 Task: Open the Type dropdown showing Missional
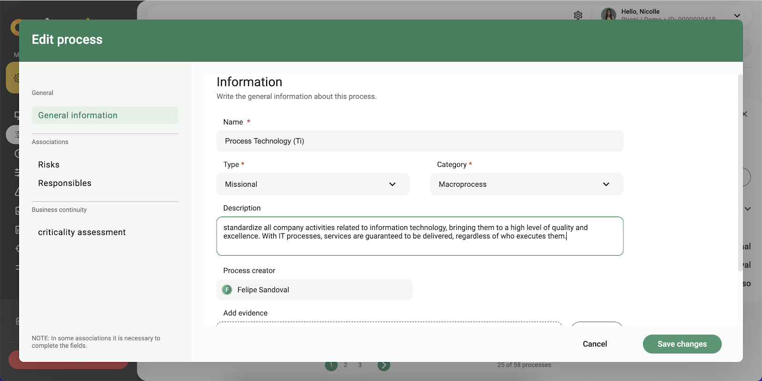click(313, 184)
